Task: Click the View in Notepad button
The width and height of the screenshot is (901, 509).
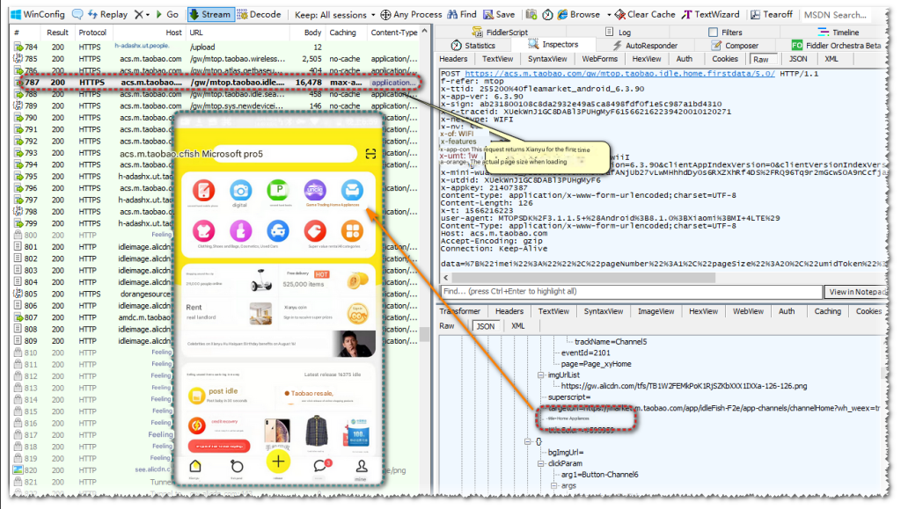Action: coord(855,292)
